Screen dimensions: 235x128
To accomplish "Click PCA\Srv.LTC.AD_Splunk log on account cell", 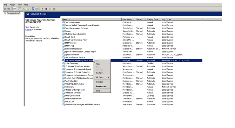I will click(x=172, y=54).
